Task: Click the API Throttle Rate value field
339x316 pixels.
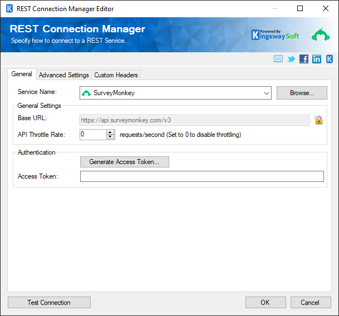Action: pos(93,135)
